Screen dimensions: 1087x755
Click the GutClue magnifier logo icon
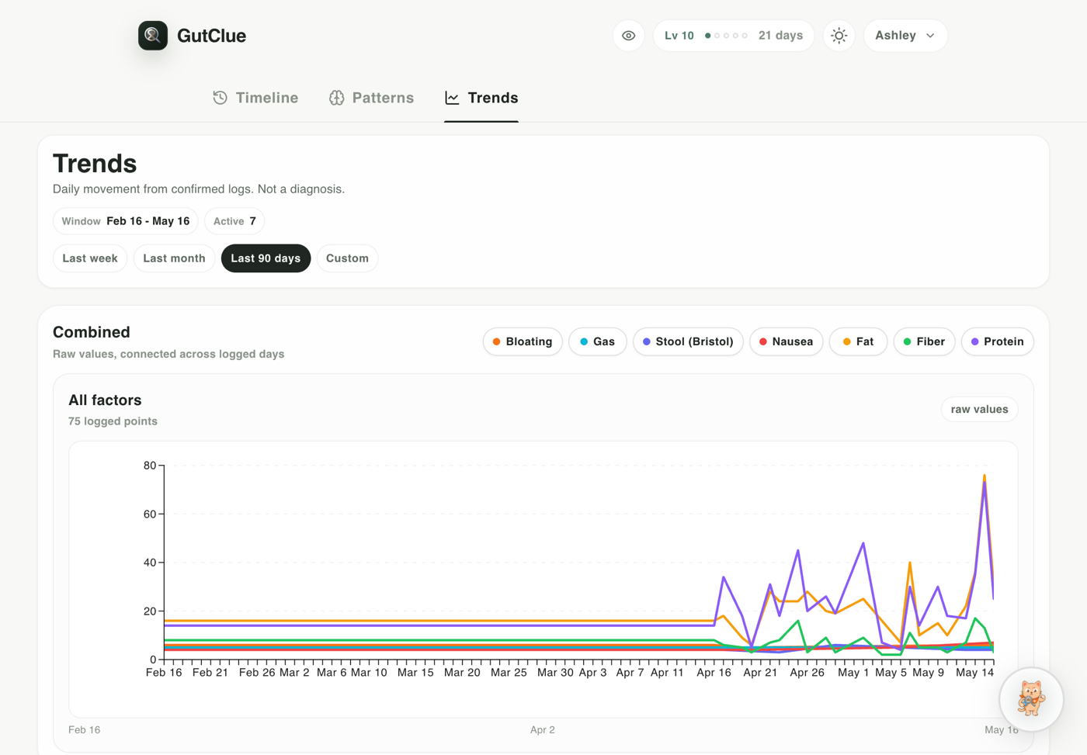[153, 36]
